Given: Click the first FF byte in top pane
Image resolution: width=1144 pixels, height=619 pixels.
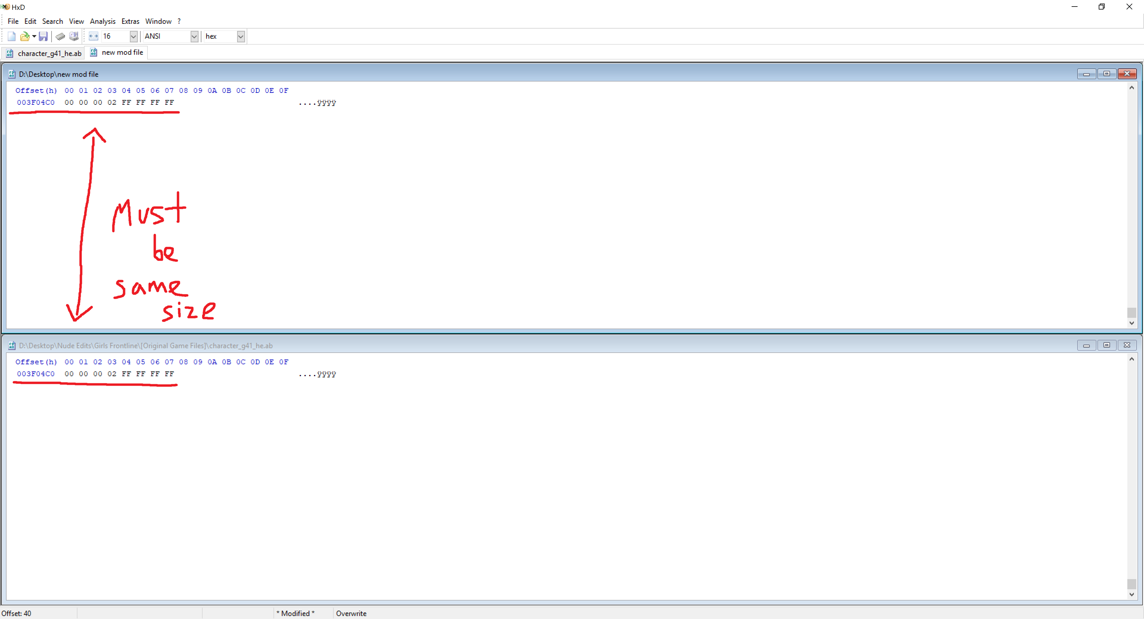Looking at the screenshot, I should (x=126, y=102).
